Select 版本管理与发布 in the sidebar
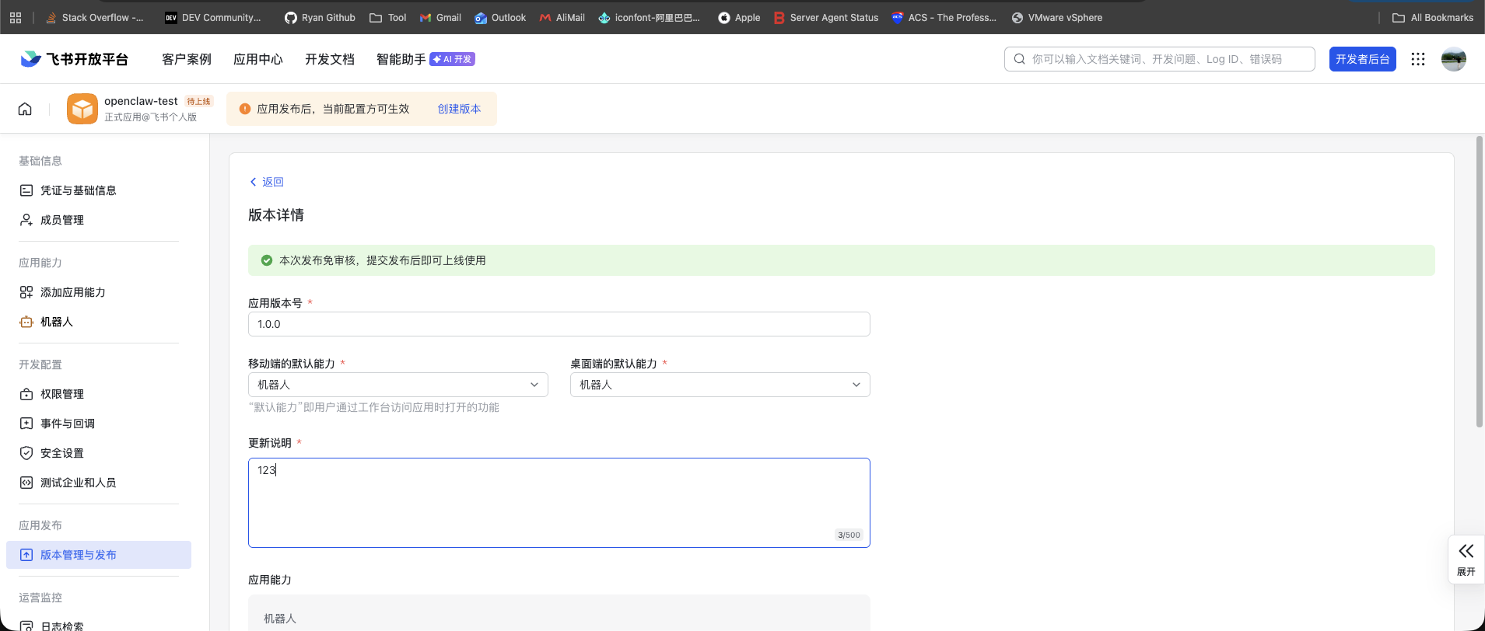This screenshot has height=631, width=1485. point(99,555)
